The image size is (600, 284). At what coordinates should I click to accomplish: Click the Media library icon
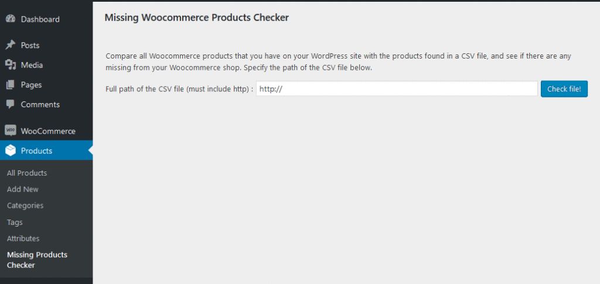[x=11, y=65]
